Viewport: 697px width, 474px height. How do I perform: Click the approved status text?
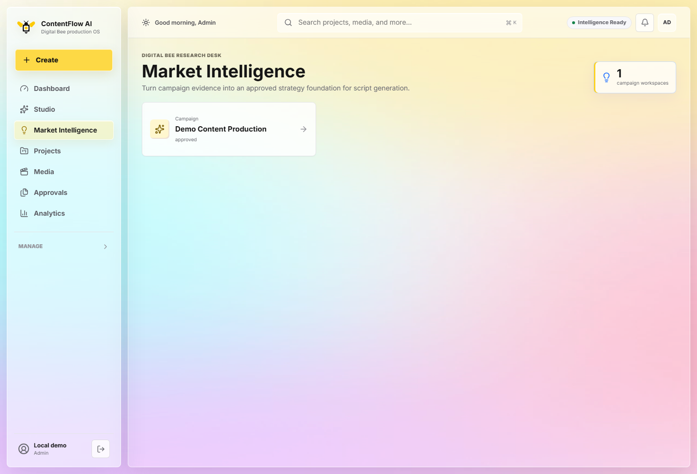click(186, 140)
